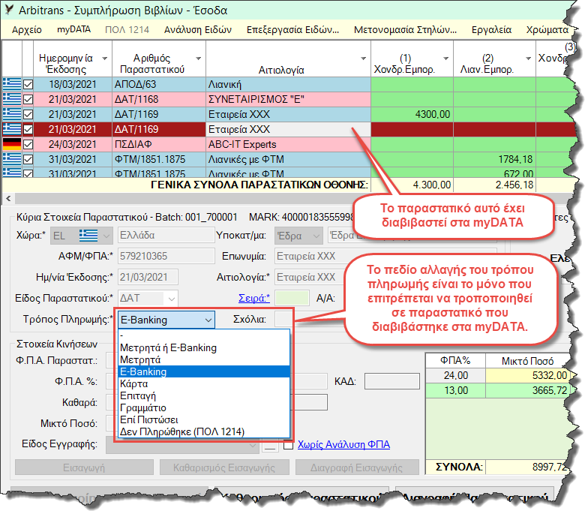The height and width of the screenshot is (511, 585).
Task: Click the ΑΠΟΔ/63 document number cell
Action: click(159, 84)
